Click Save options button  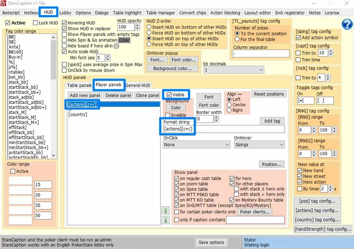tap(211, 242)
